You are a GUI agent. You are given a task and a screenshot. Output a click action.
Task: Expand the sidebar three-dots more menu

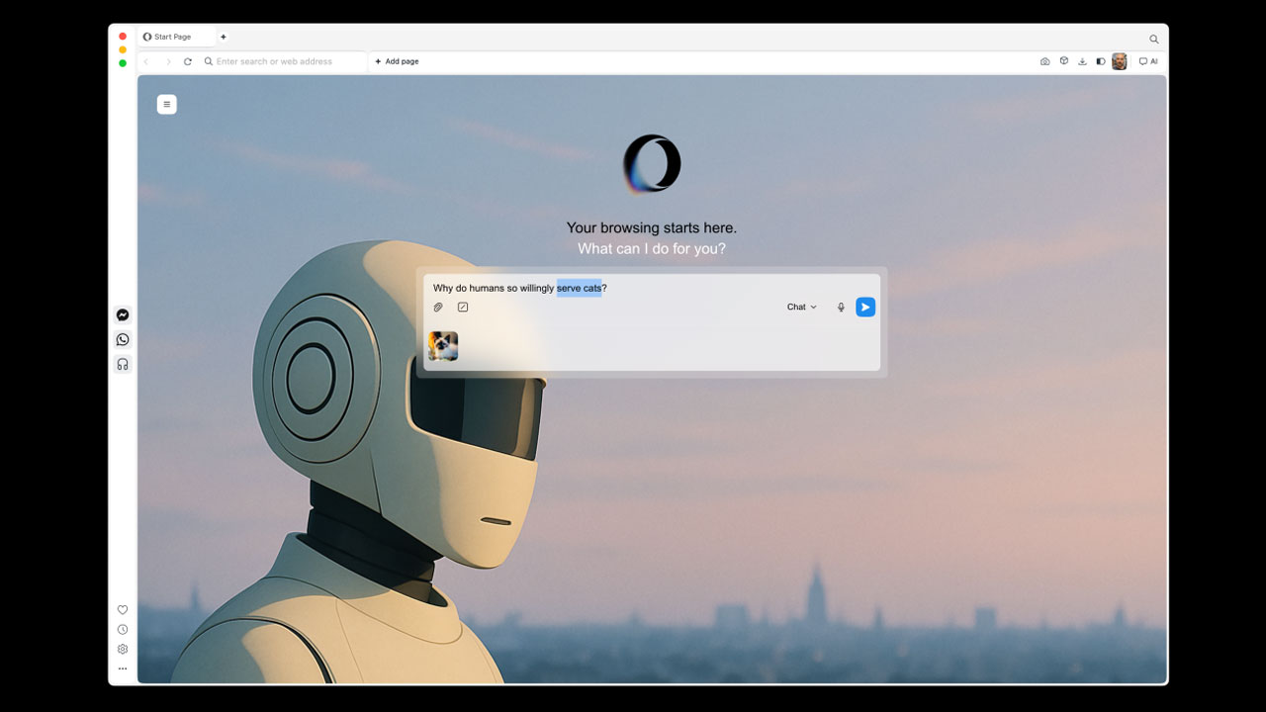point(123,668)
